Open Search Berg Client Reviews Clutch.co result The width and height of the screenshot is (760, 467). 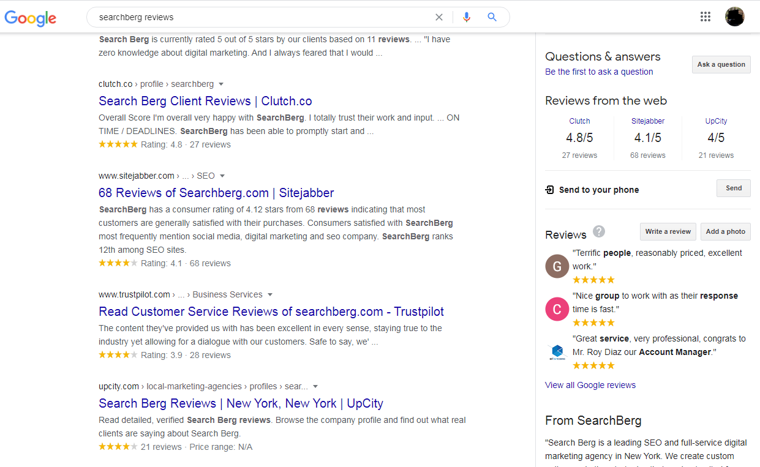point(205,101)
